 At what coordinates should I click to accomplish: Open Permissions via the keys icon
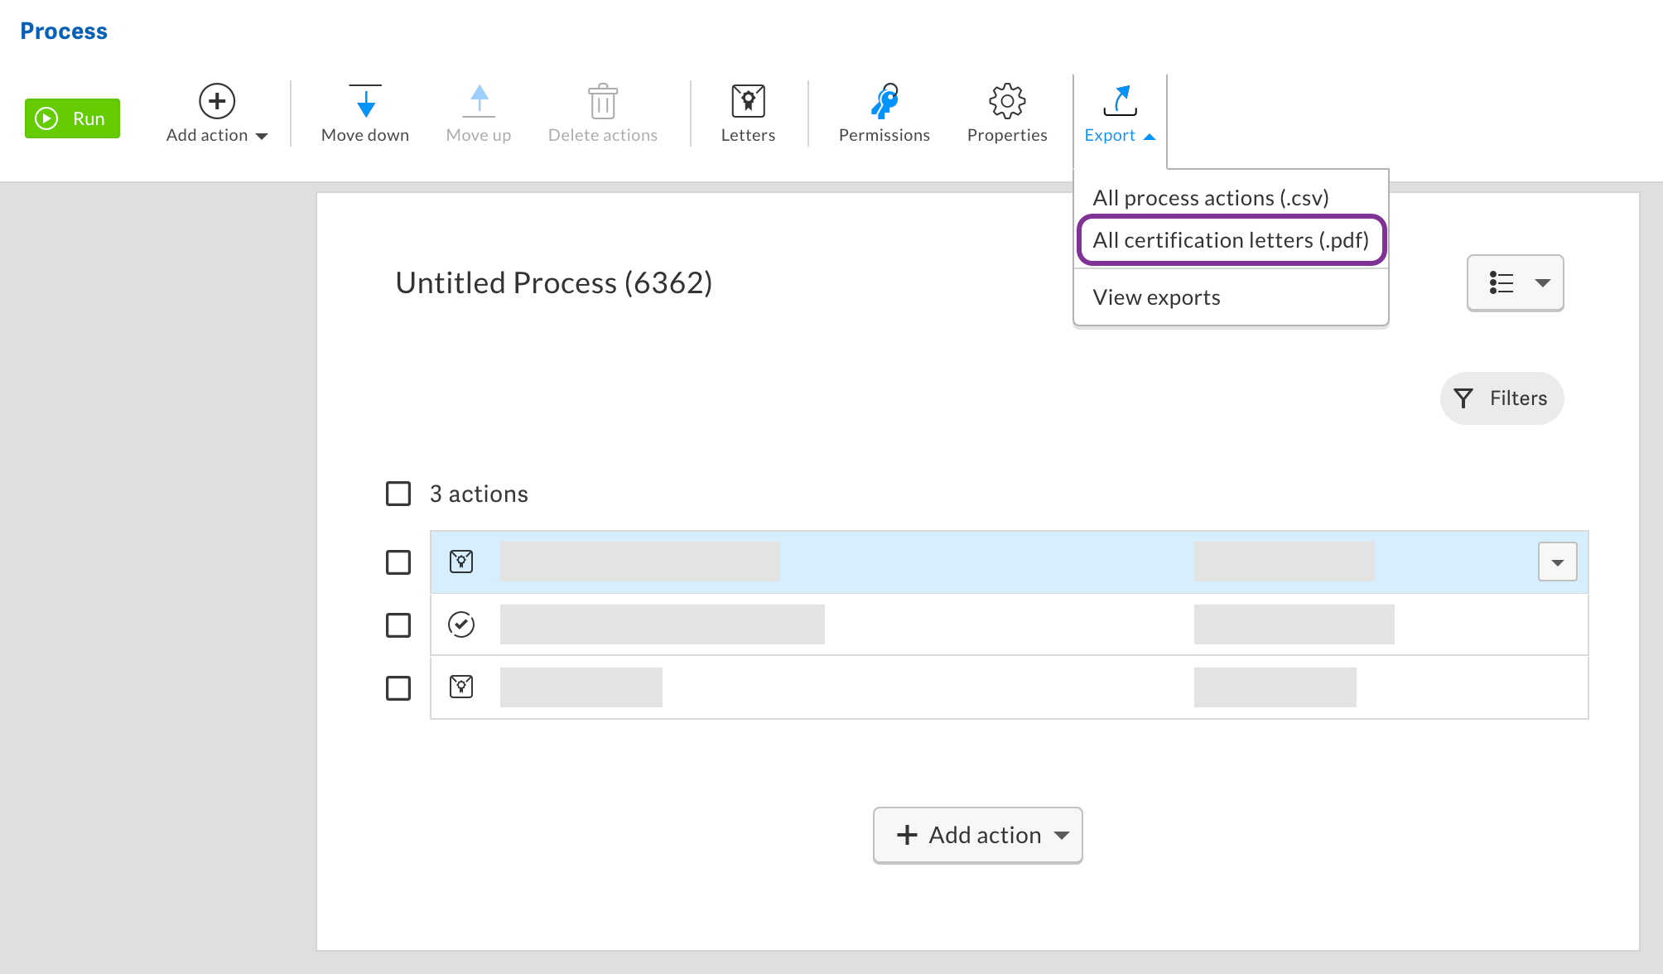point(885,101)
